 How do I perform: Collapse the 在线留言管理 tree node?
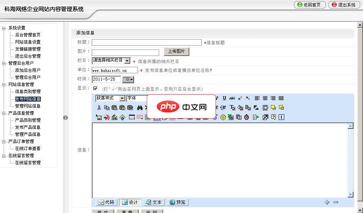pyautogui.click(x=4, y=156)
